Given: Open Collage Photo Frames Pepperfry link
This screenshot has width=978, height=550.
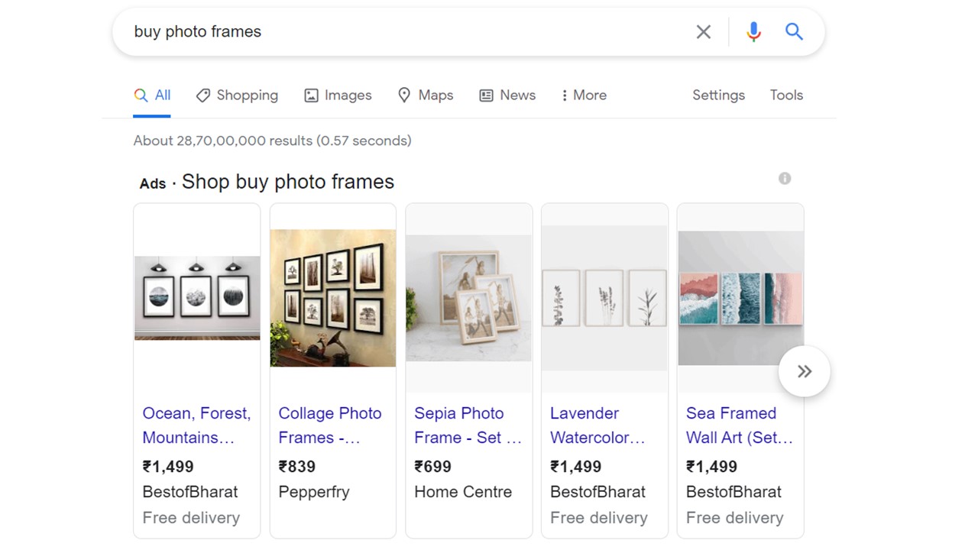Looking at the screenshot, I should pyautogui.click(x=329, y=425).
